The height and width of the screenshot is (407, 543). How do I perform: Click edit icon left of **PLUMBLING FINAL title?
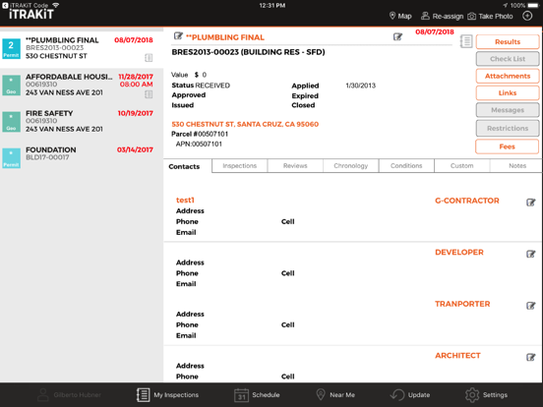(x=178, y=36)
